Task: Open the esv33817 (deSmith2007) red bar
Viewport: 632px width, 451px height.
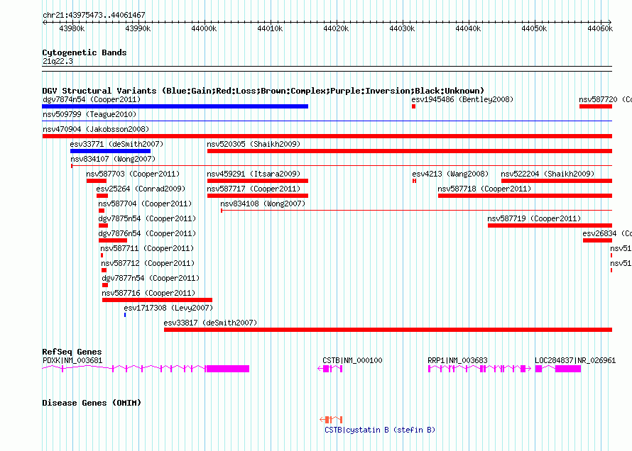Action: 388,330
